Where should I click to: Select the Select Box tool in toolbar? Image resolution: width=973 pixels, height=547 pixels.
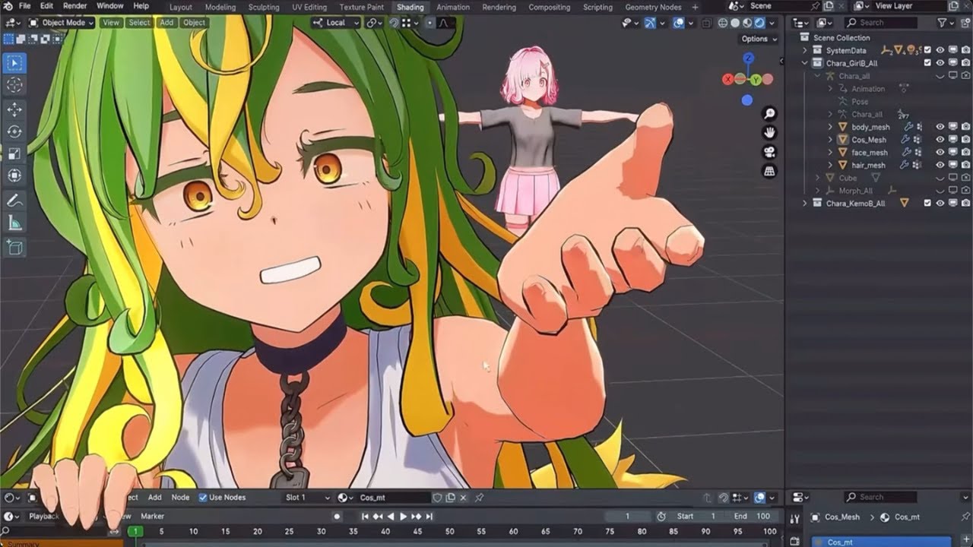coord(14,63)
